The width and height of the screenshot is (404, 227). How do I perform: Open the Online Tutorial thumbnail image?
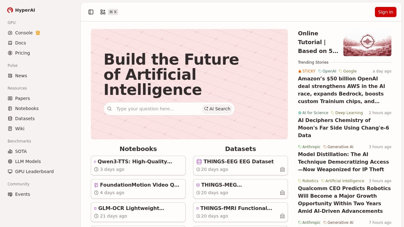pyautogui.click(x=367, y=43)
